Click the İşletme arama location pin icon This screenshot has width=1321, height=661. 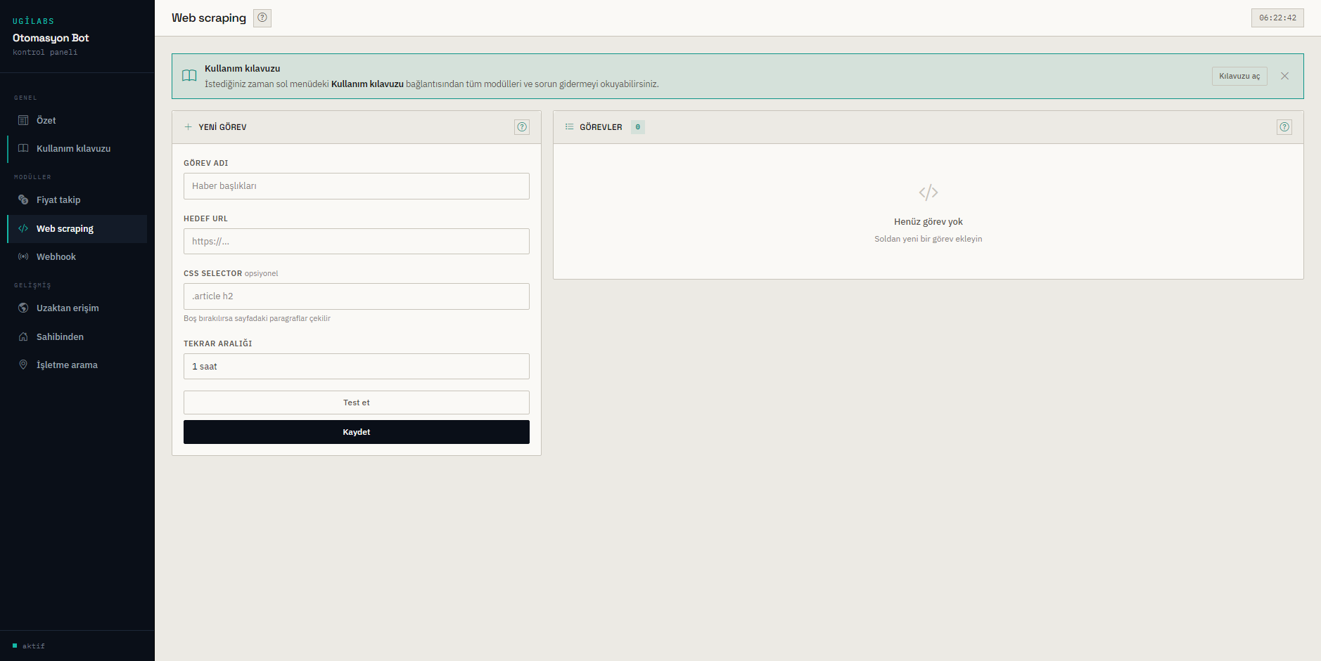click(x=23, y=365)
